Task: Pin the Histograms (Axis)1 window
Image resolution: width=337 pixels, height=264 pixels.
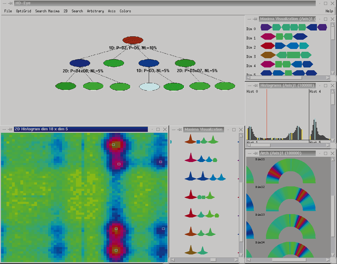Action: (x=255, y=86)
